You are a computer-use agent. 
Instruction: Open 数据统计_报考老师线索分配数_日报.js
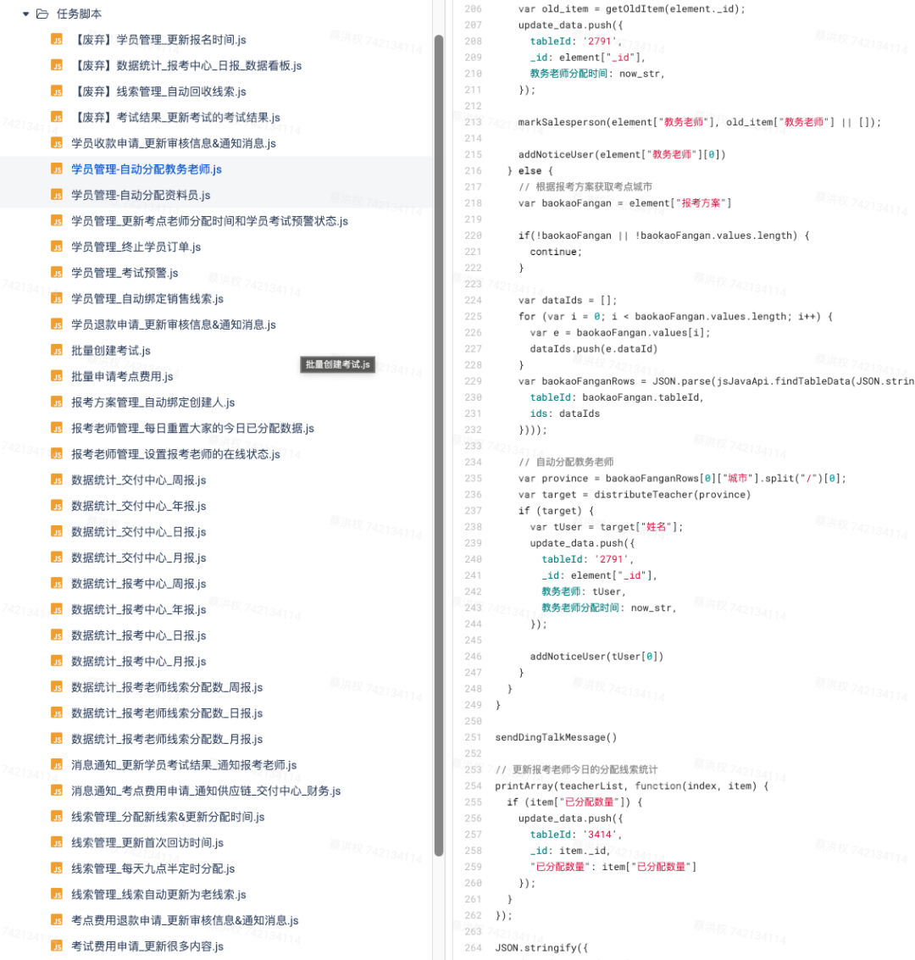point(167,713)
